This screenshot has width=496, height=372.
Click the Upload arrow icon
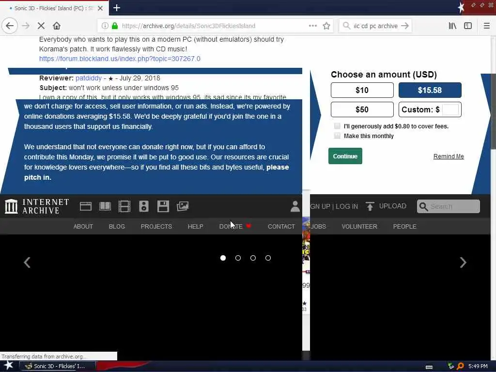(x=370, y=206)
